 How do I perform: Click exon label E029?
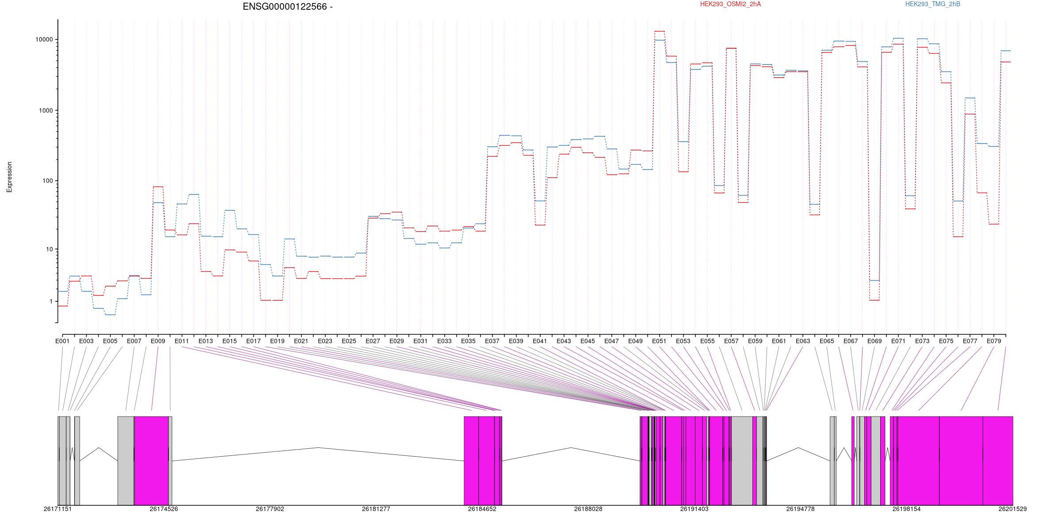397,341
